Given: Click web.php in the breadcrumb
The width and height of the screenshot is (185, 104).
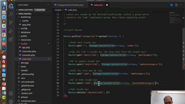Looking at the screenshot, I should (x=72, y=10).
